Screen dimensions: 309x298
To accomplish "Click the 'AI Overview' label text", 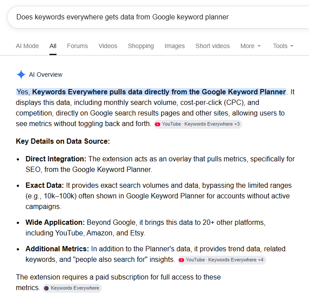I will [46, 74].
